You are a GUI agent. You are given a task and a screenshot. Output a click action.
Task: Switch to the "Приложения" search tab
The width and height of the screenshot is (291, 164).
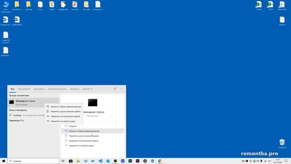click(x=24, y=89)
